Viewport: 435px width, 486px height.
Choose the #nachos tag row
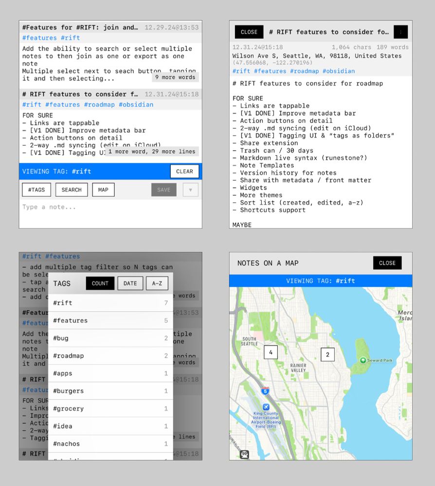(110, 444)
